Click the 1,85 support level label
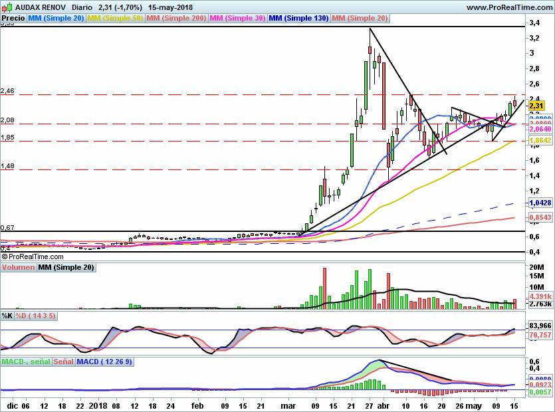 [7, 138]
